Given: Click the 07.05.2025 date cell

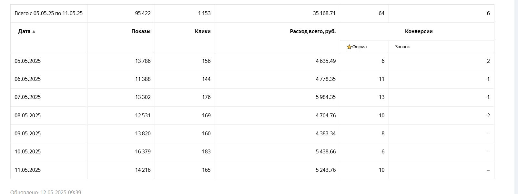Looking at the screenshot, I should point(28,97).
